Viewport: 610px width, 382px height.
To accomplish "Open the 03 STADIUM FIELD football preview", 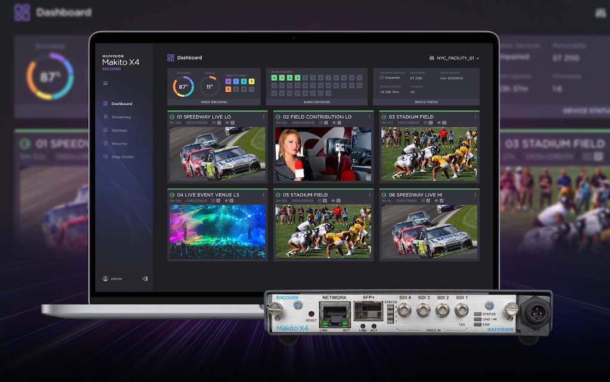I will point(429,154).
